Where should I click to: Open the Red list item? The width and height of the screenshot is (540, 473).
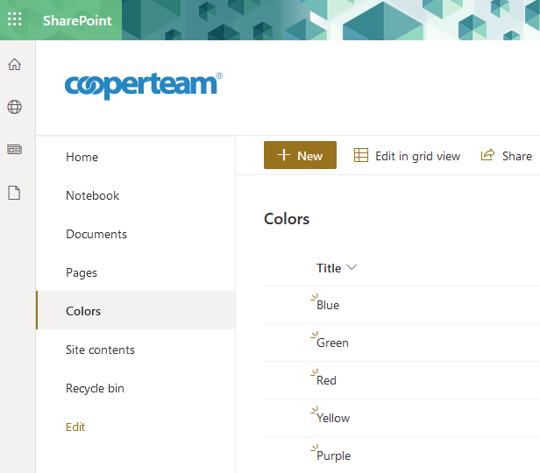[326, 380]
